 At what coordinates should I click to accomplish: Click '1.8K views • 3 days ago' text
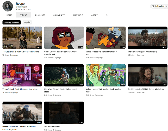pyautogui.click(x=53, y=58)
